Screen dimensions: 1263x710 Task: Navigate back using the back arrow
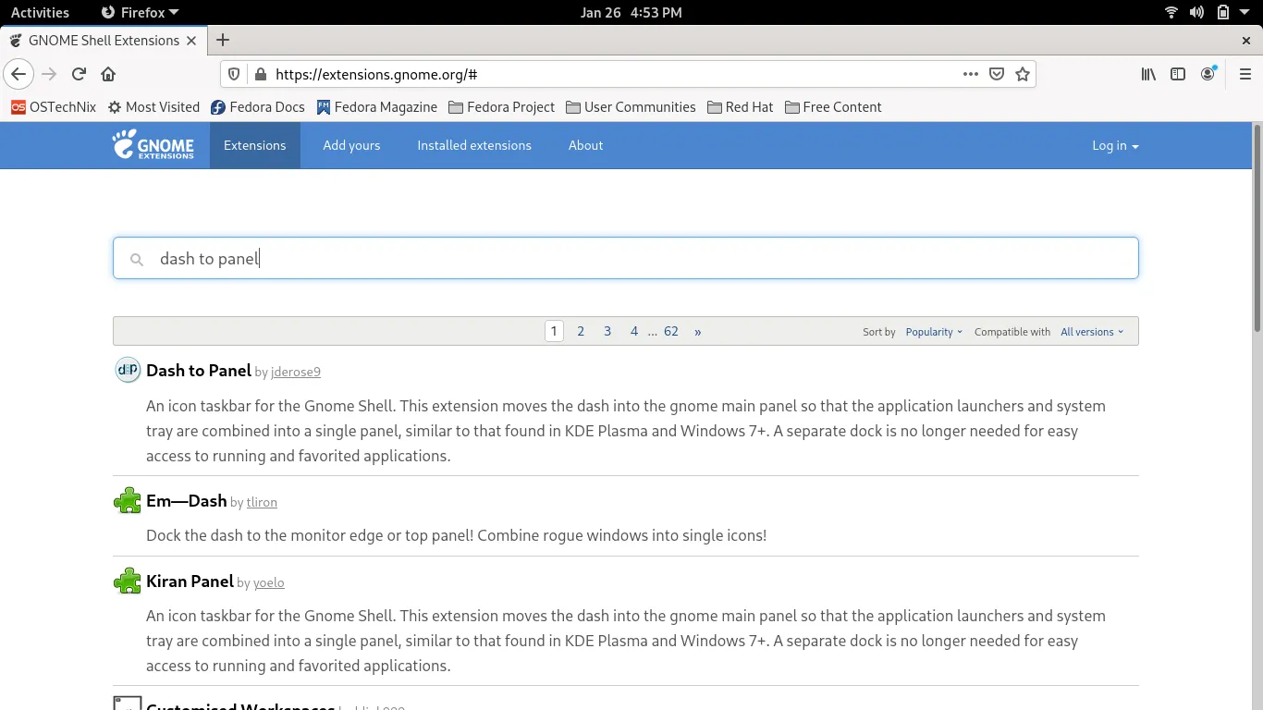point(18,74)
